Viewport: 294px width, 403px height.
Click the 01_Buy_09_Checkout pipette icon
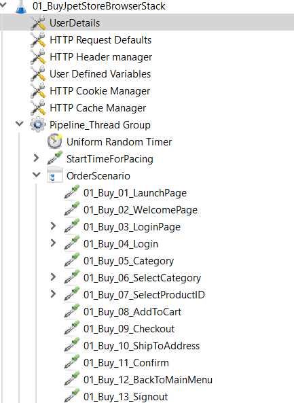coord(72,328)
